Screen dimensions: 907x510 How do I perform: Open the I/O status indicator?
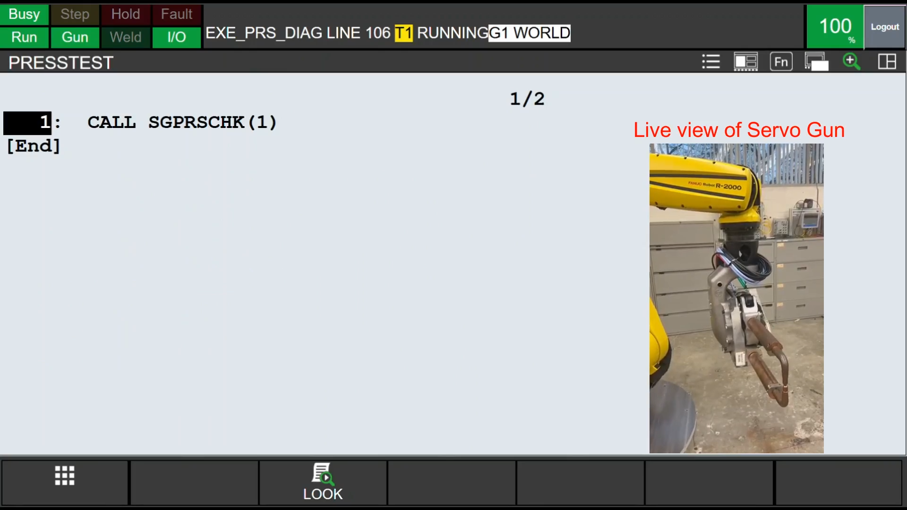point(177,37)
